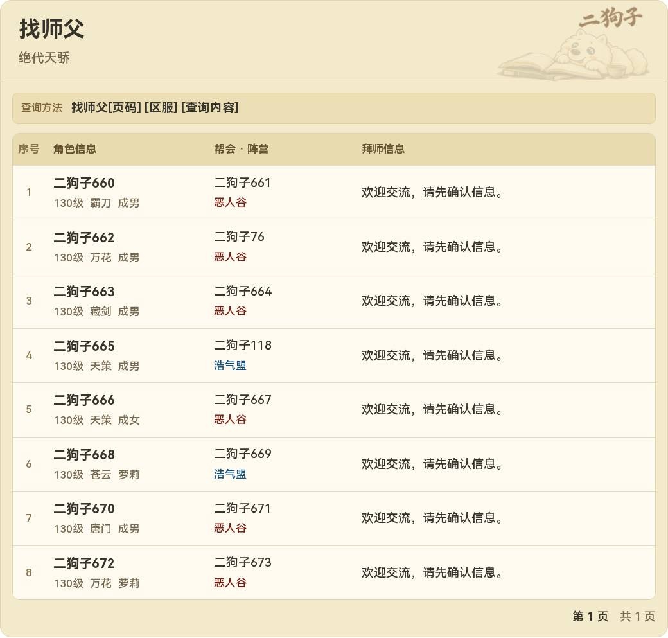668x638 pixels.
Task: Select guild name 二狗子667
Action: click(242, 400)
